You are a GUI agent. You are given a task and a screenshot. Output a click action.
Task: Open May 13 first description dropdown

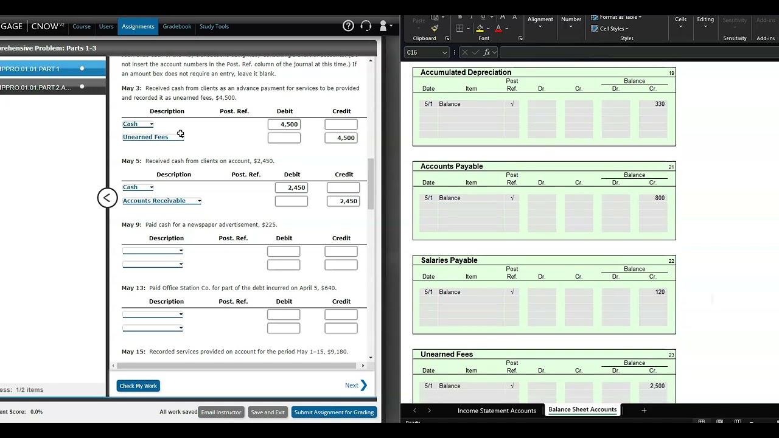153,315
